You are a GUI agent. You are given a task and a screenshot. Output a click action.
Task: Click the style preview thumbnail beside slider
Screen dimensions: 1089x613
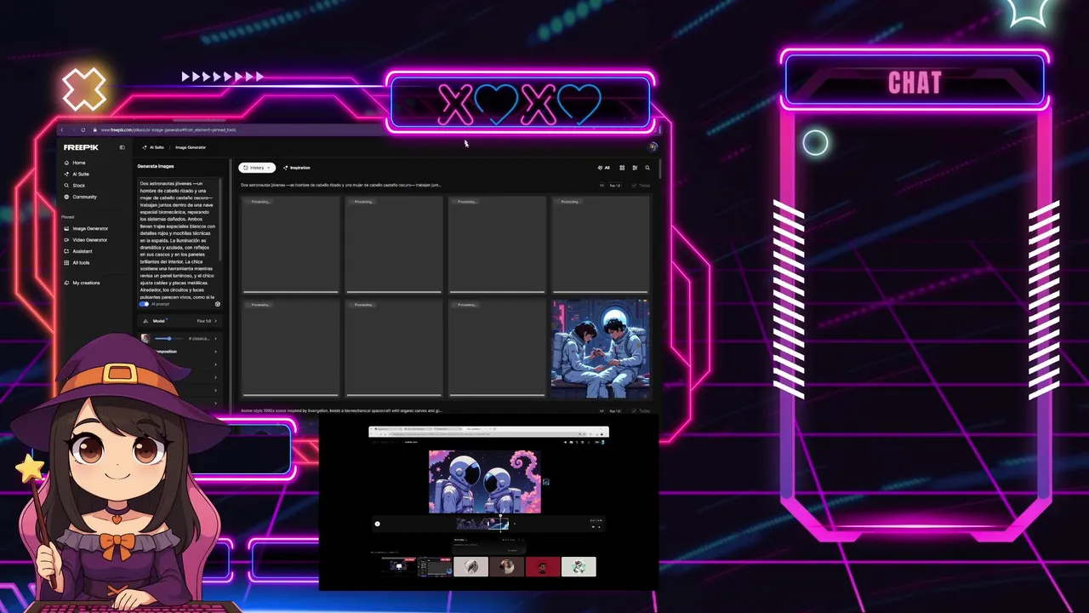146,338
